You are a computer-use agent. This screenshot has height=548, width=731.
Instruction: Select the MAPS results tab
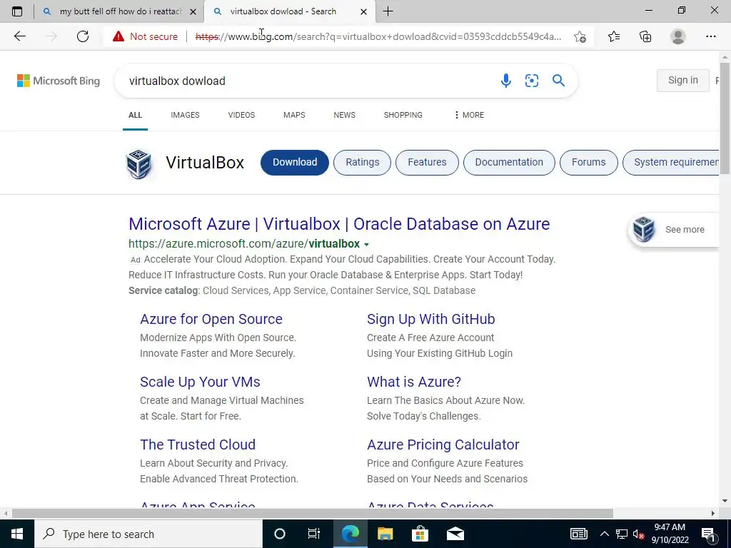pyautogui.click(x=294, y=115)
